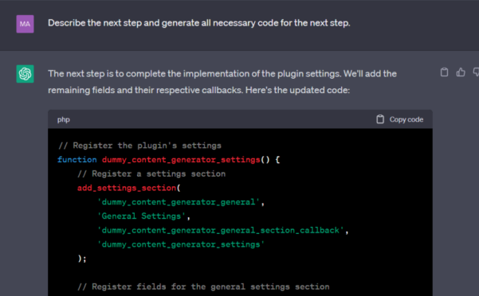Screen dimensions: 479x296
Task: Click the comment "Register a settings section"
Action: [x=151, y=173]
